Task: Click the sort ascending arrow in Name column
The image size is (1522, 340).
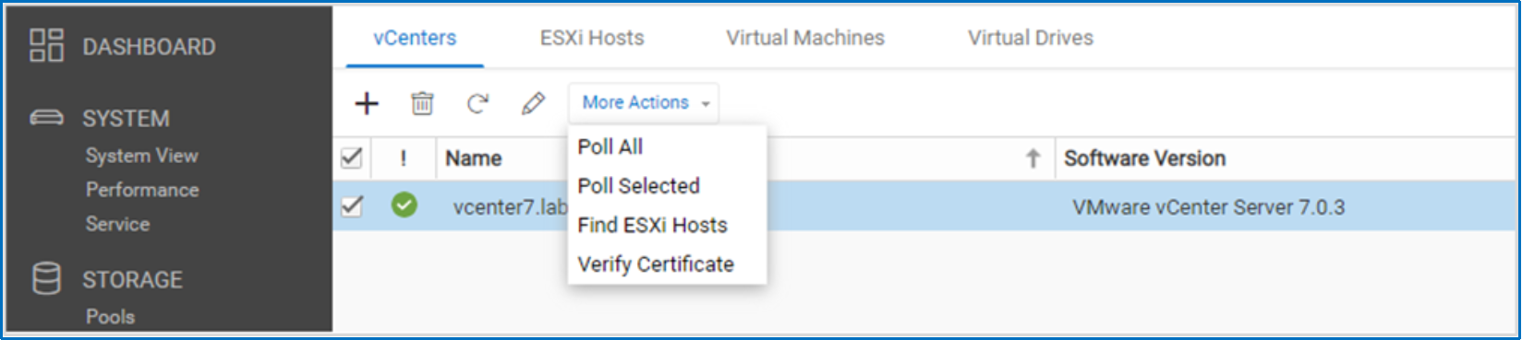Action: 1033,158
